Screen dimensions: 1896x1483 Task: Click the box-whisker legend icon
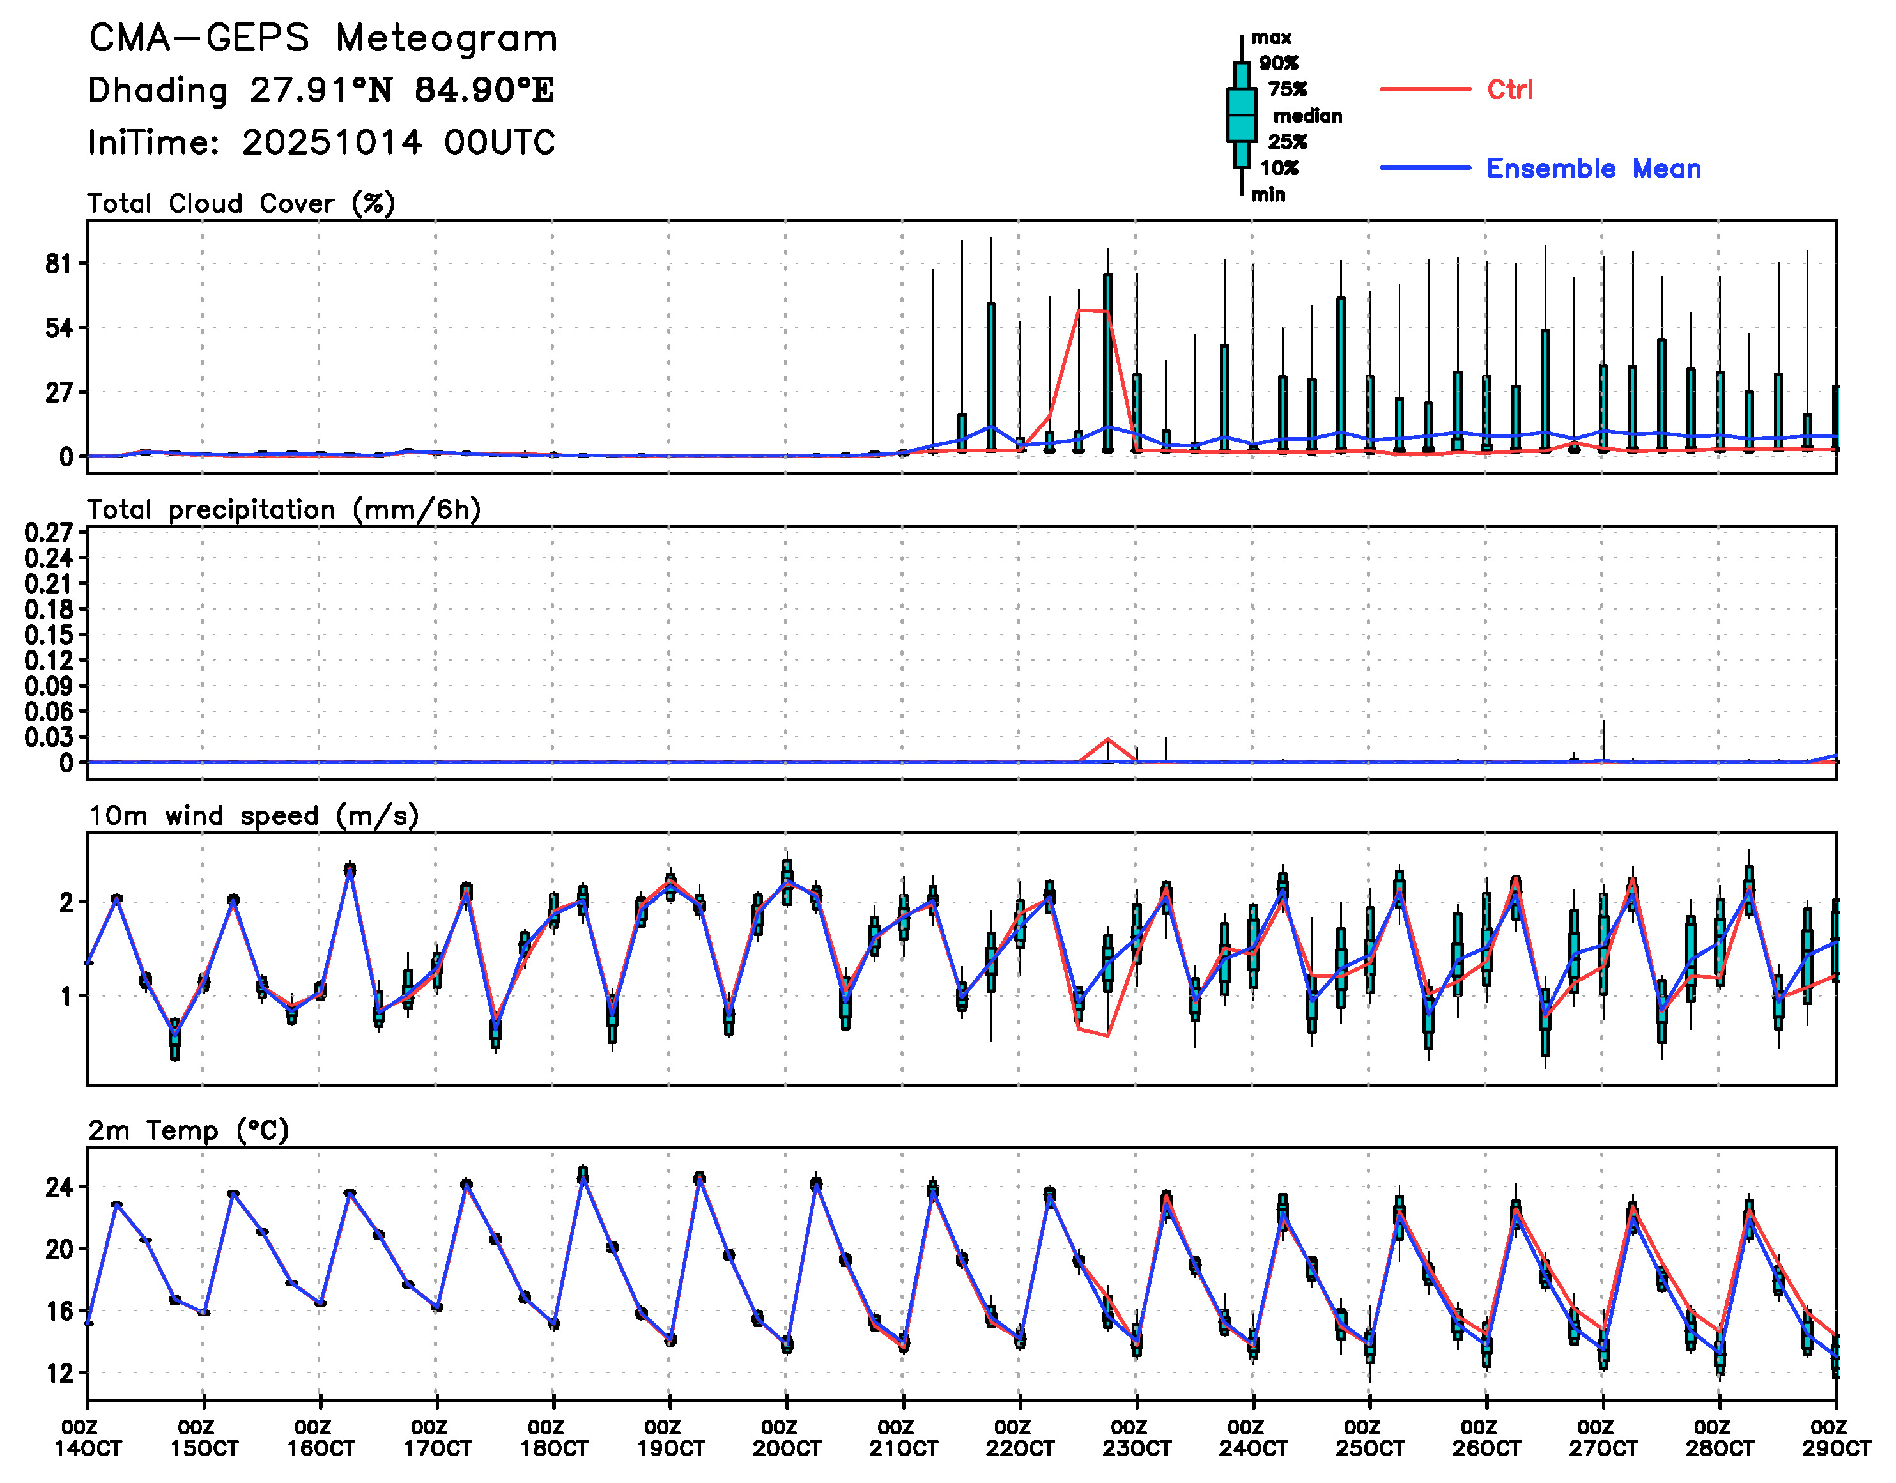(1242, 114)
